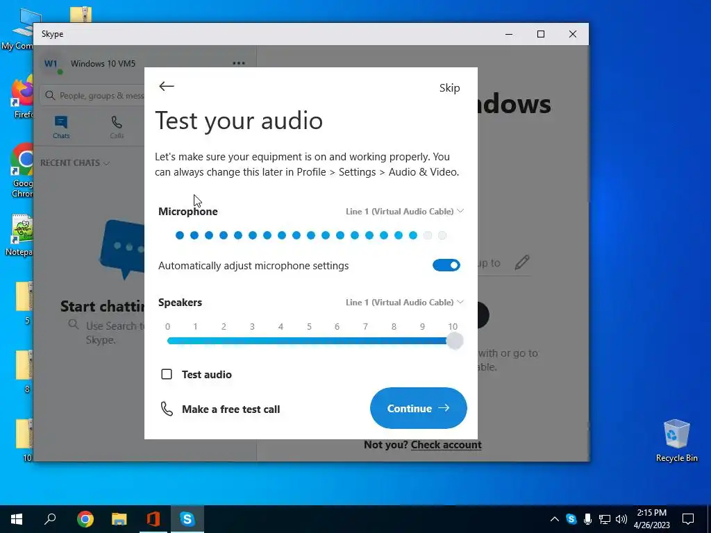Select the My Computer desktop icon
The width and height of the screenshot is (711, 533).
18,29
